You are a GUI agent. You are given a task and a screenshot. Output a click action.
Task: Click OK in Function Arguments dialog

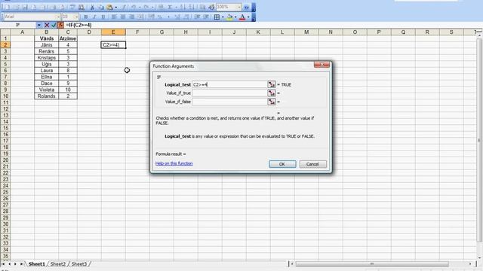282,164
